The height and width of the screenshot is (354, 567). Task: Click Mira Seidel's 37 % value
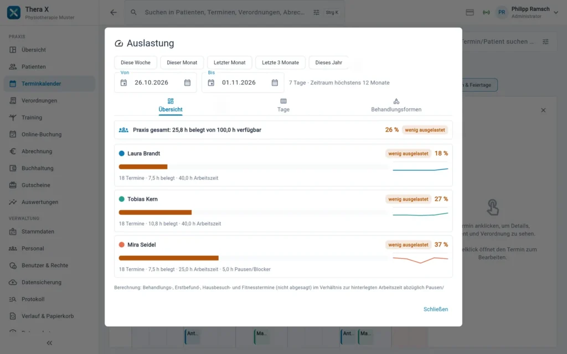441,245
